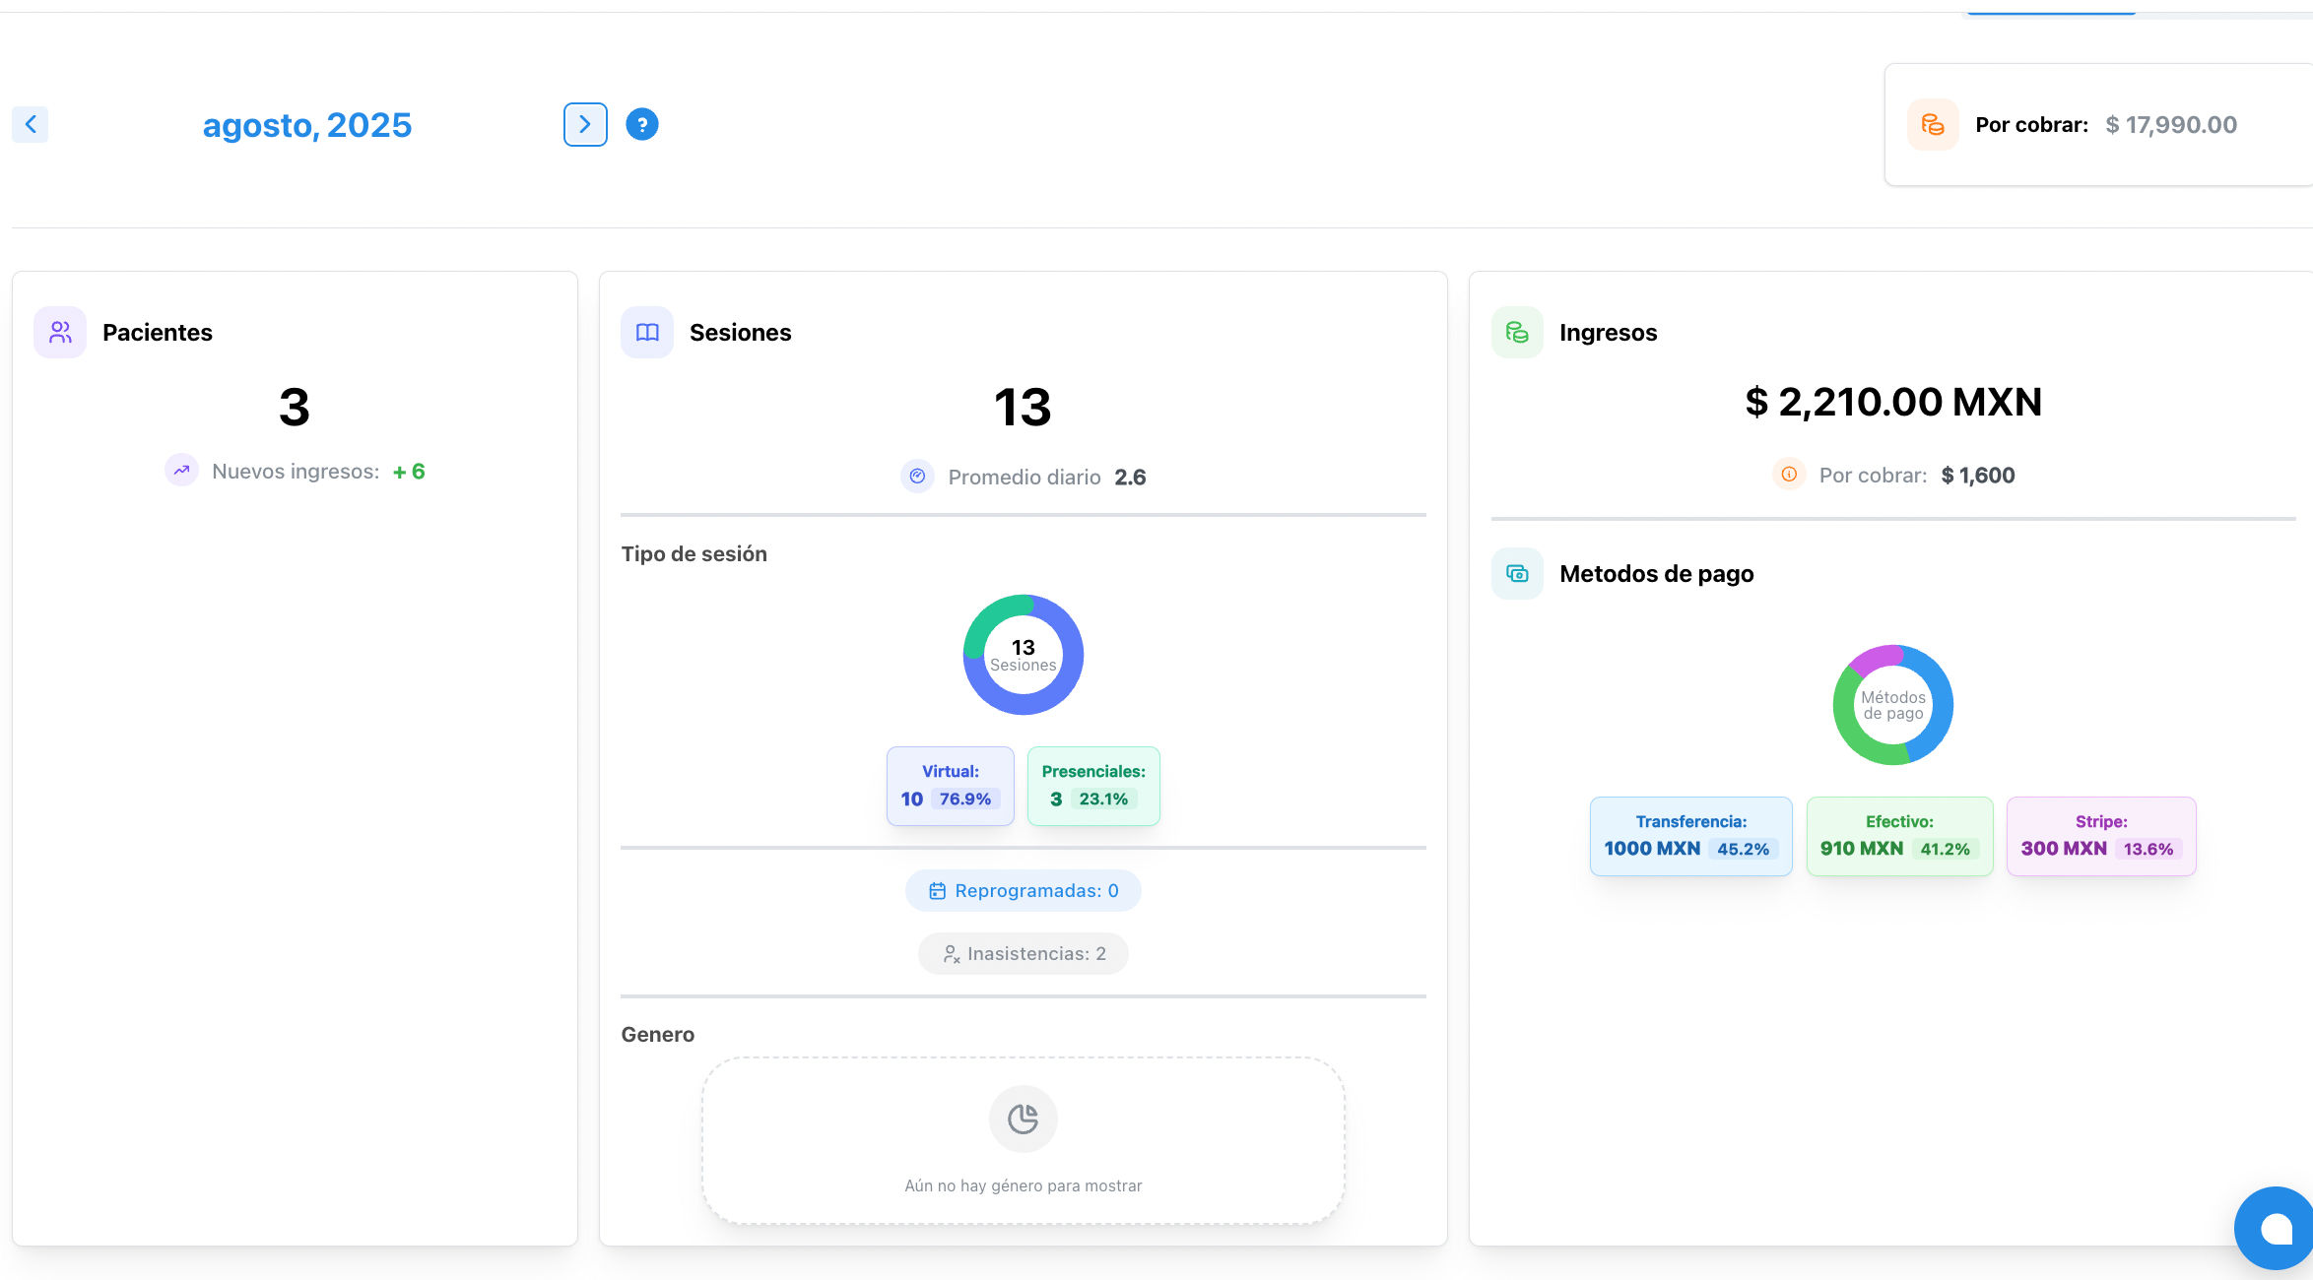Select the Efectivo 910 MXN card

1899,836
